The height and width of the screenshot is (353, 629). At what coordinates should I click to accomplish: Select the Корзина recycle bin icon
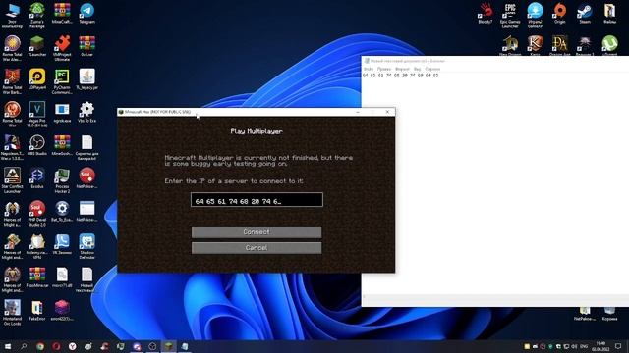click(x=609, y=315)
